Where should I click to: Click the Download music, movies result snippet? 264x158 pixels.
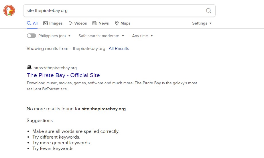(112, 86)
